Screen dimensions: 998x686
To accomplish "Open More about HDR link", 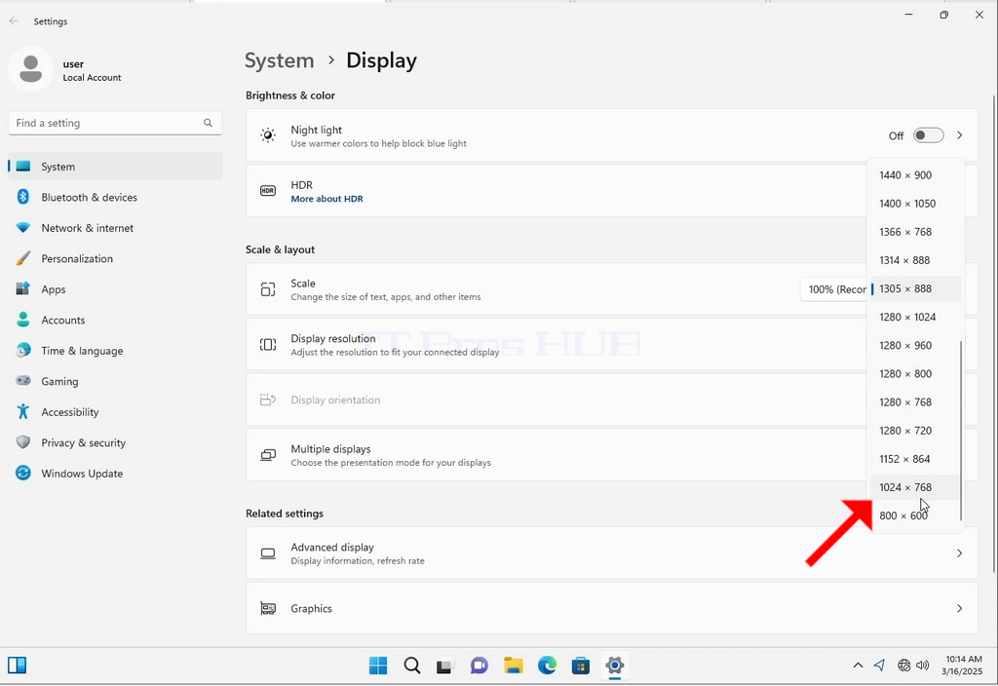I will 327,199.
